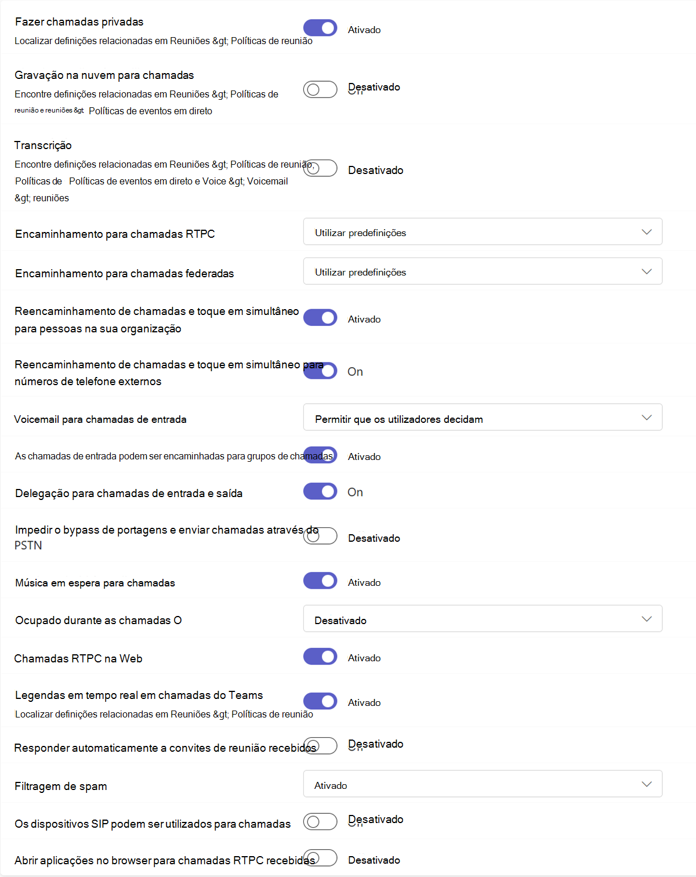Click chevron arrow of Voicemail dropdown
The width and height of the screenshot is (696, 877).
click(x=647, y=418)
